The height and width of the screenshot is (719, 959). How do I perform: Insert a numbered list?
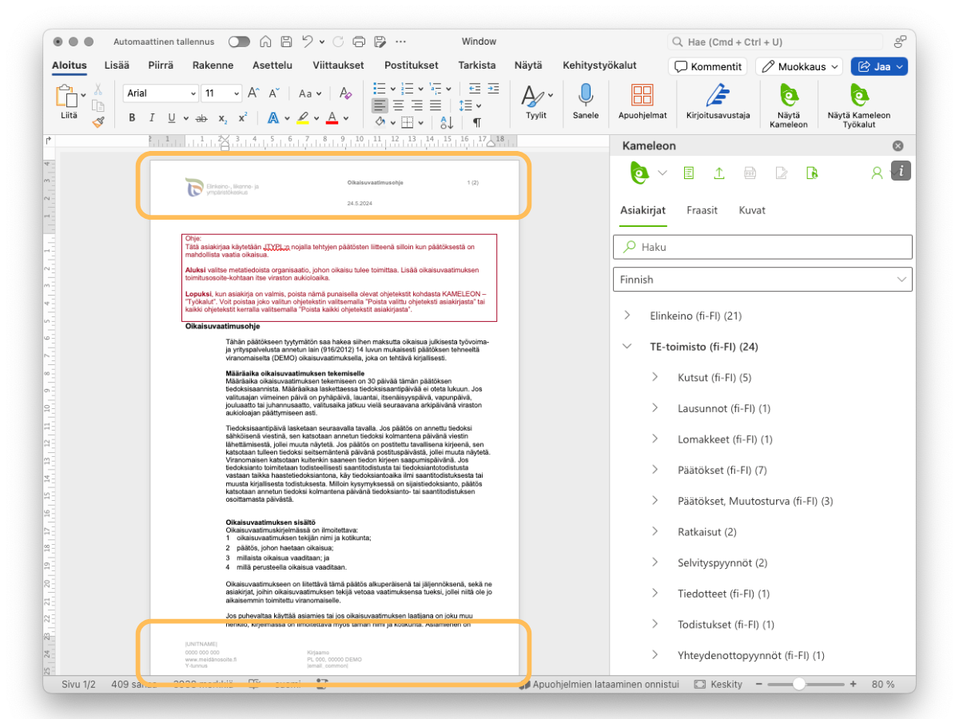tap(408, 88)
